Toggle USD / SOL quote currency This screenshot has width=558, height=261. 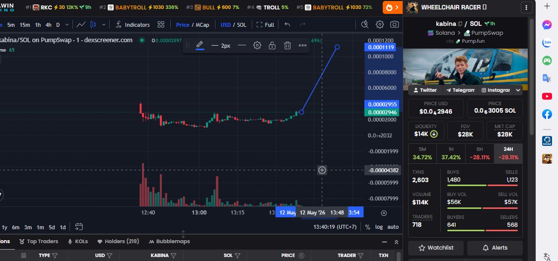pos(233,24)
